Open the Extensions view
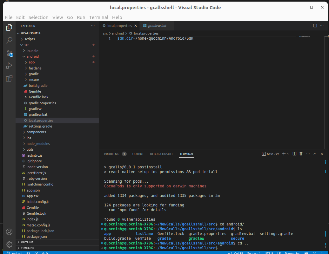This screenshot has height=254, width=329. pos(9,78)
